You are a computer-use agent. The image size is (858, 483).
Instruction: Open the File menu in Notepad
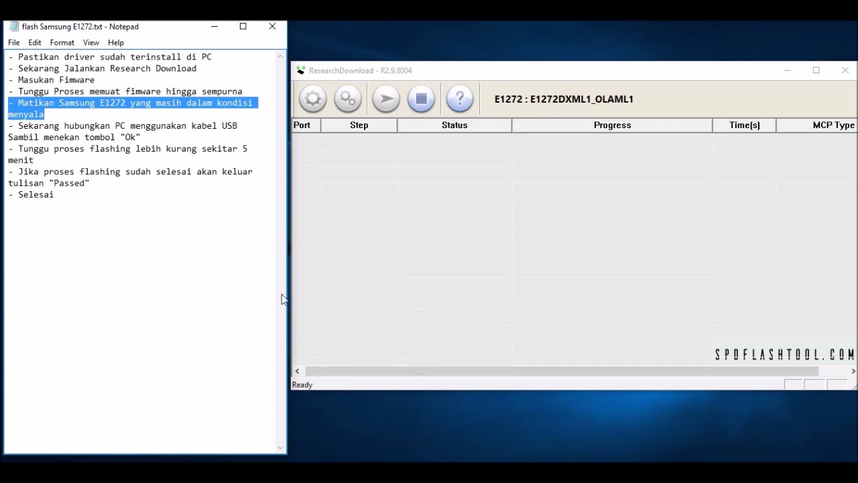click(14, 42)
